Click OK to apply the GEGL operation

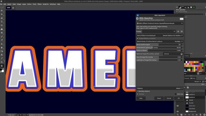(x=179, y=98)
